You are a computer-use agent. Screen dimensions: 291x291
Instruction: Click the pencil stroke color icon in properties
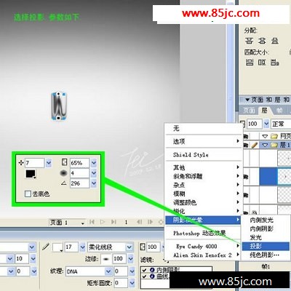(46, 247)
